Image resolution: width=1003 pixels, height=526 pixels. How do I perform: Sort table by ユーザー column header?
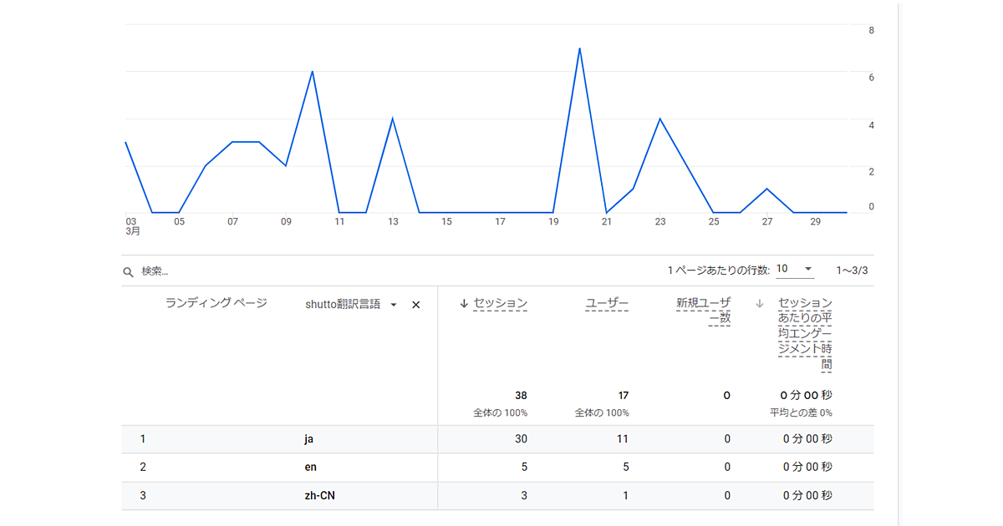pyautogui.click(x=607, y=303)
